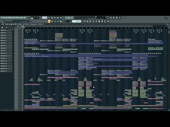Select the playlist playback speaker tool

coord(21,24)
